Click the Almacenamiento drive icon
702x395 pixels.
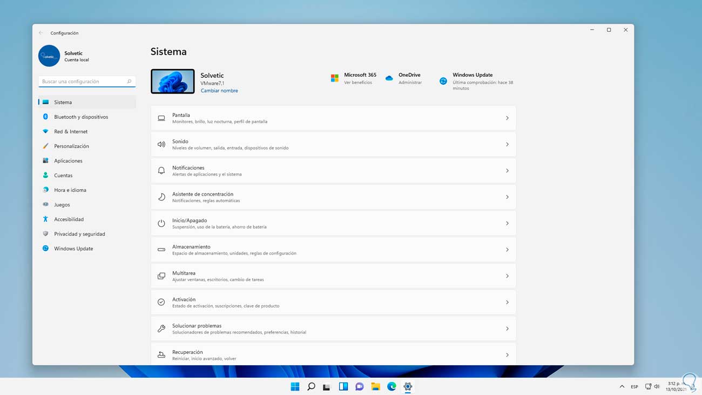(x=161, y=250)
